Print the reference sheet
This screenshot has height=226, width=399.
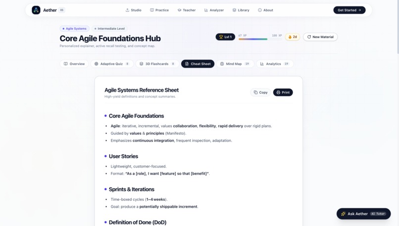[283, 92]
